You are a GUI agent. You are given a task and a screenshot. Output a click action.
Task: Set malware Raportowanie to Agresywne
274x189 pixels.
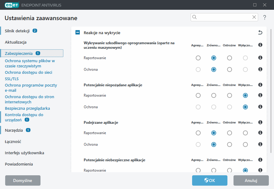point(198,58)
